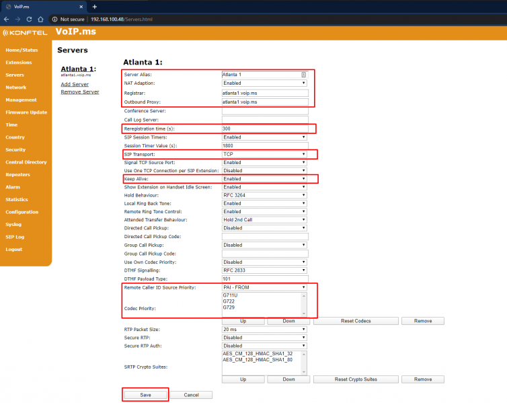Click Server Alias input field
The image size is (507, 403).
coord(265,75)
